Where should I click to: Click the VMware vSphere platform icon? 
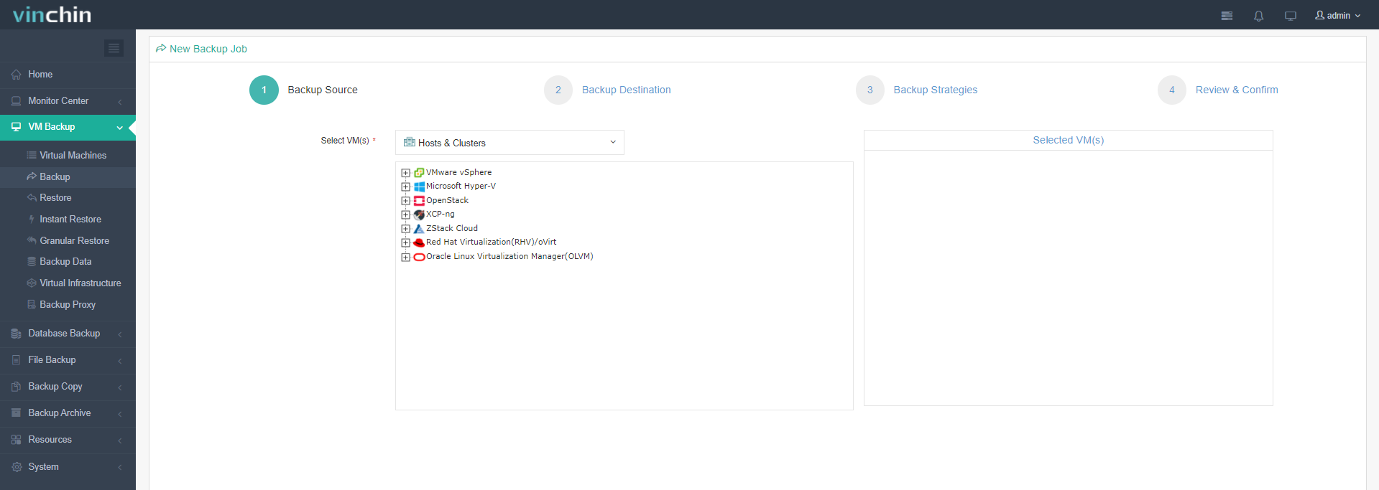[419, 173]
